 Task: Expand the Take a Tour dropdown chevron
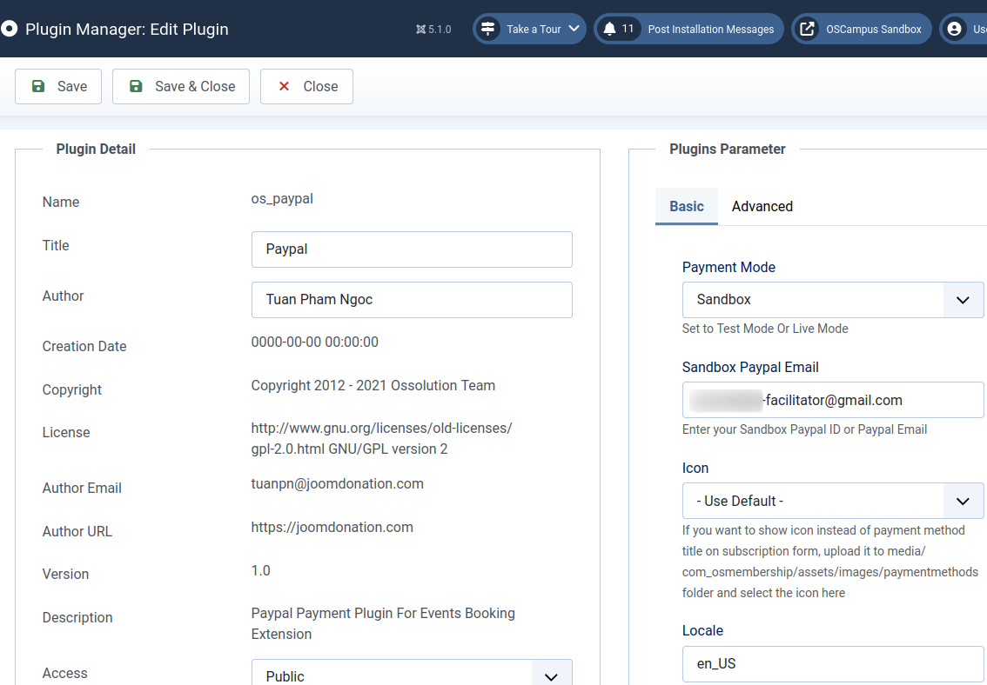[x=574, y=29]
